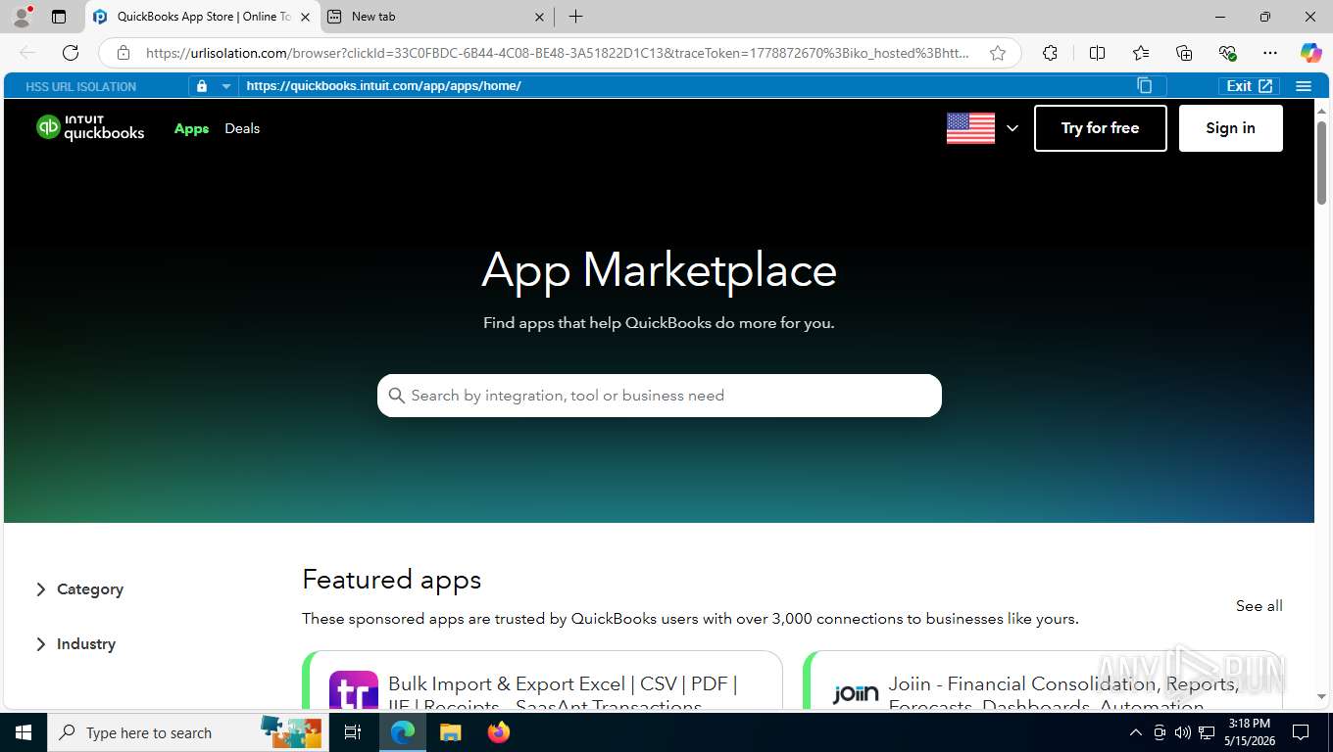This screenshot has width=1333, height=752.
Task: Go to Intuit QuickBooks logo home
Action: 90,128
